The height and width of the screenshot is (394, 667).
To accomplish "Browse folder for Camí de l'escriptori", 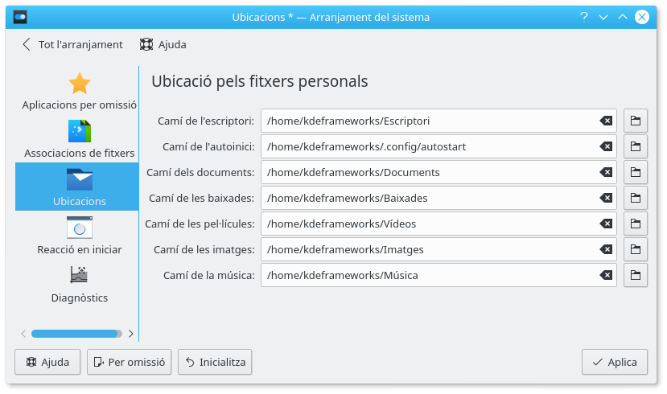I will point(636,121).
